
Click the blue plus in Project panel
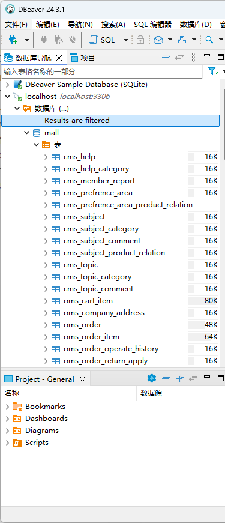click(179, 378)
